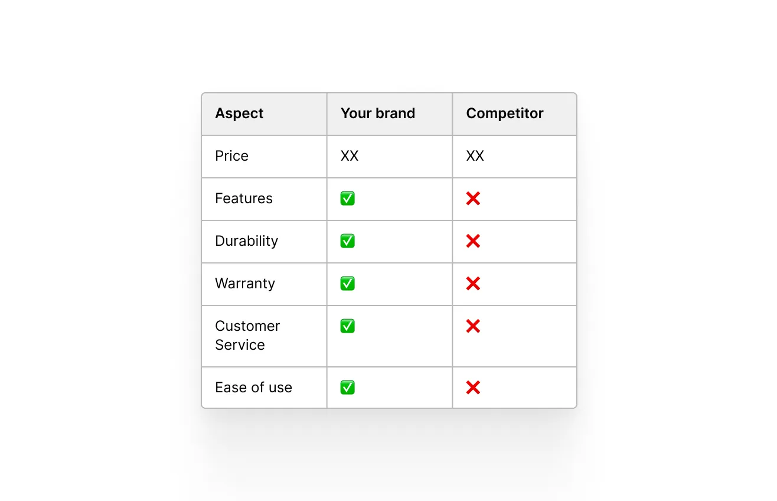777x501 pixels.
Task: Select the Competitor column header
Action: pos(505,113)
